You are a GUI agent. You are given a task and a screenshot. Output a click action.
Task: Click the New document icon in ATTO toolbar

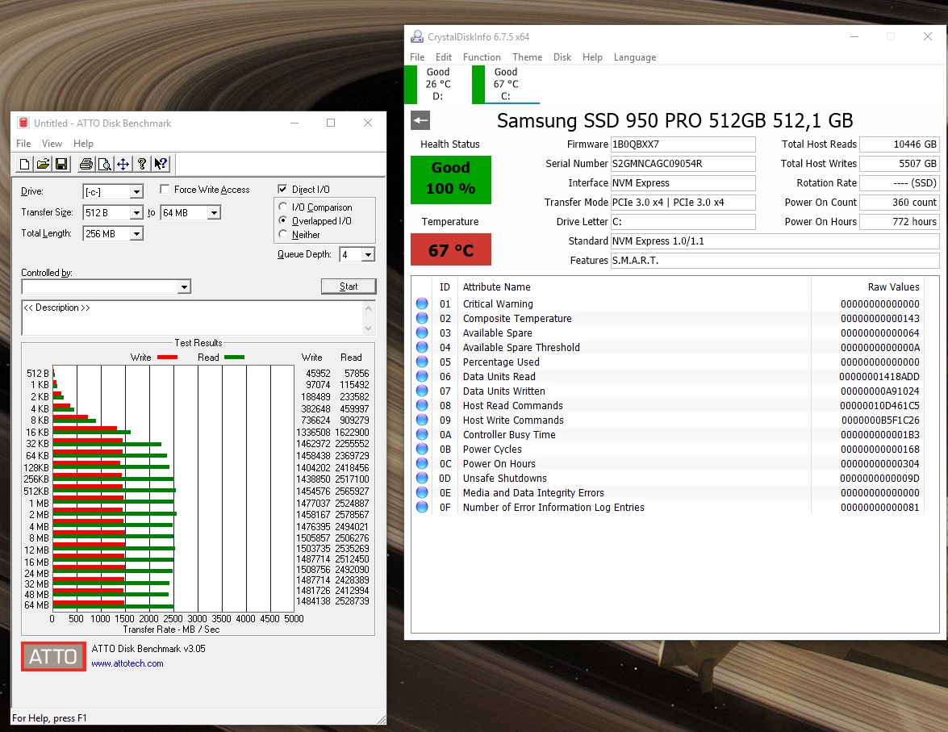(25, 164)
